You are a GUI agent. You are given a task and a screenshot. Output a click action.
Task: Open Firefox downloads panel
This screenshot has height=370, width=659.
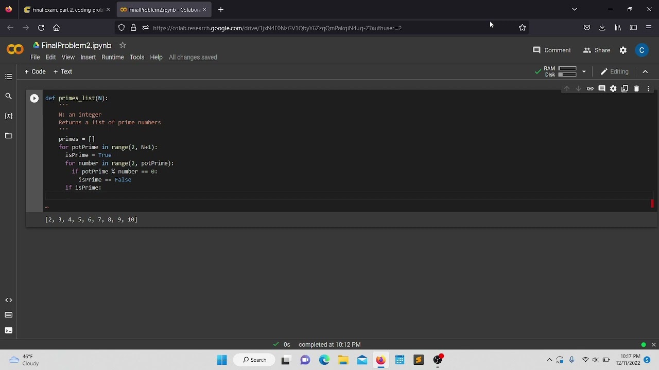point(602,28)
